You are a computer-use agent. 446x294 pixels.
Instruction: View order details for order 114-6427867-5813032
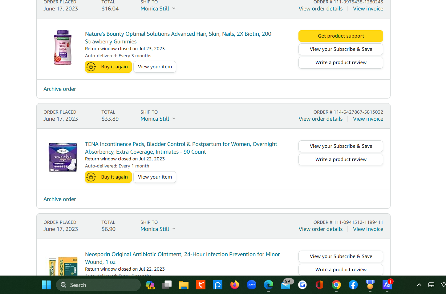[321, 119]
